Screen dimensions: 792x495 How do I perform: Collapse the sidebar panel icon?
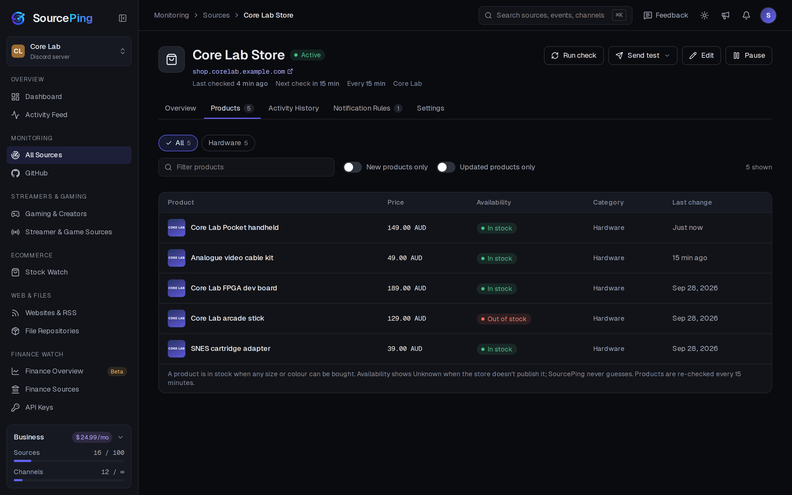pos(122,18)
